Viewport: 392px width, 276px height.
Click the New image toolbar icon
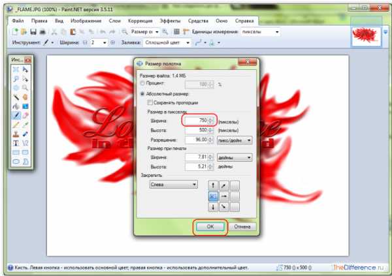[15, 32]
